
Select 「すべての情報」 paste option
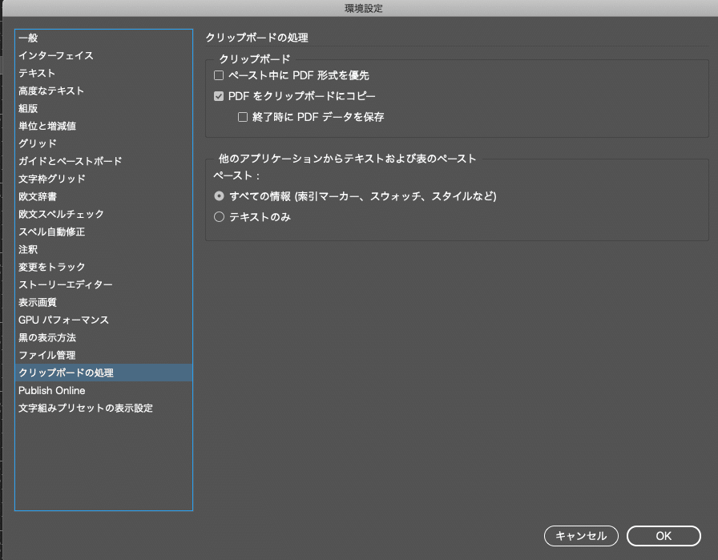[219, 195]
